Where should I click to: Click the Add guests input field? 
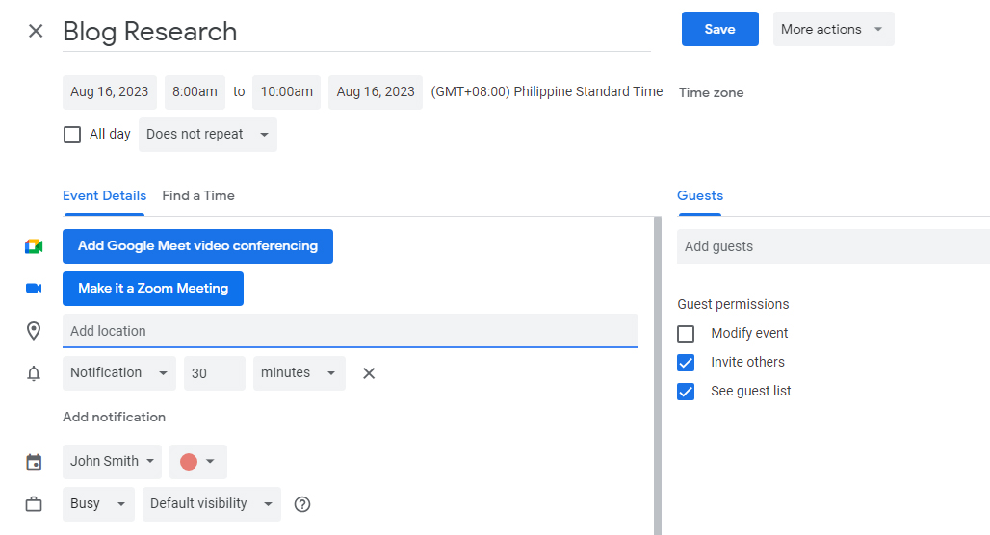pos(833,246)
